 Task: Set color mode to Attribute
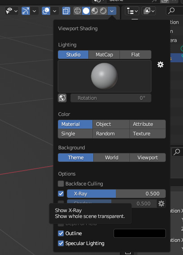147,124
